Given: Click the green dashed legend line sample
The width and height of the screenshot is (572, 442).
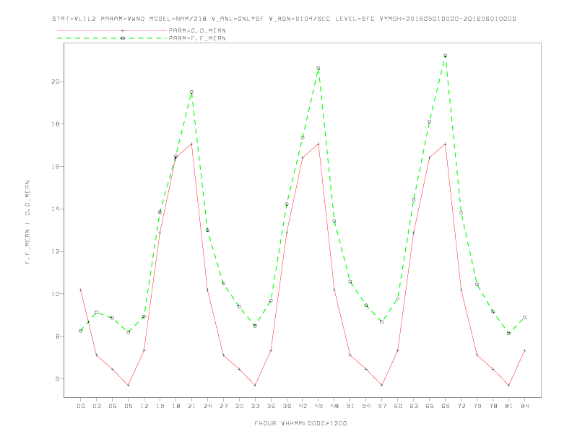Looking at the screenshot, I should (x=112, y=38).
